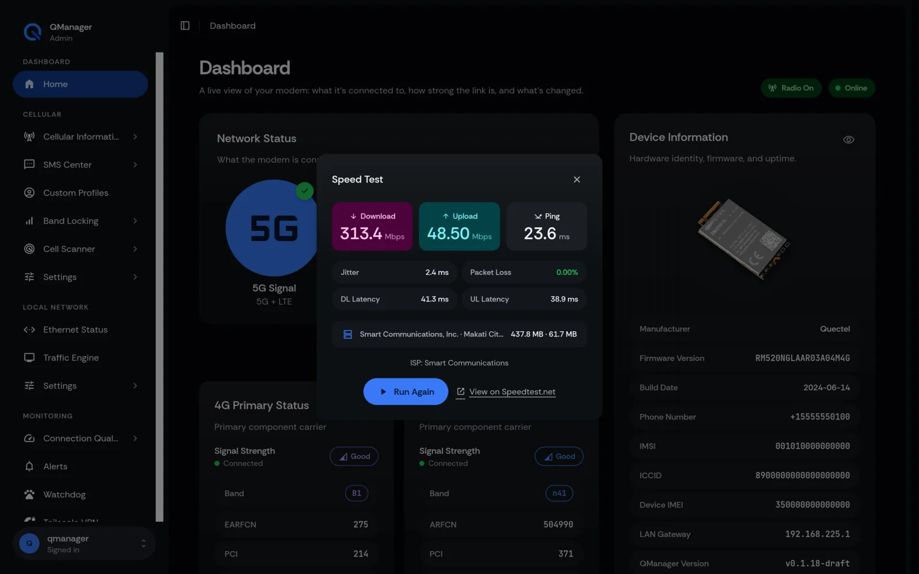Go to Home in sidebar

pyautogui.click(x=80, y=84)
